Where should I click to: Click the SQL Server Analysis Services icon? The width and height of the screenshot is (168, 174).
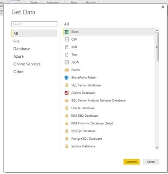click(x=67, y=101)
